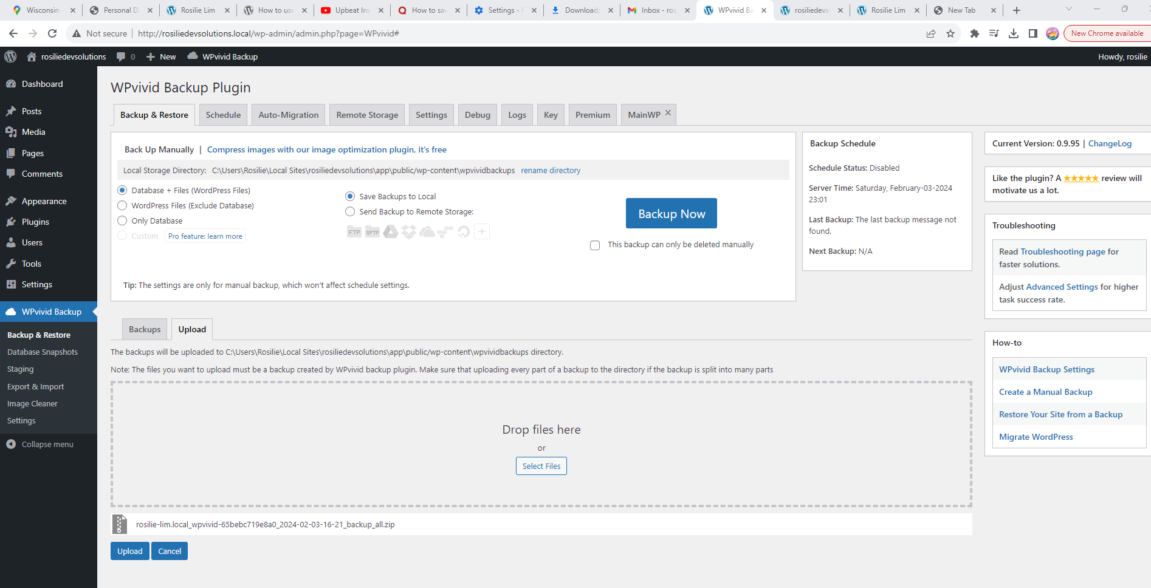Click the zip file icon of uploaded backup

click(x=120, y=524)
